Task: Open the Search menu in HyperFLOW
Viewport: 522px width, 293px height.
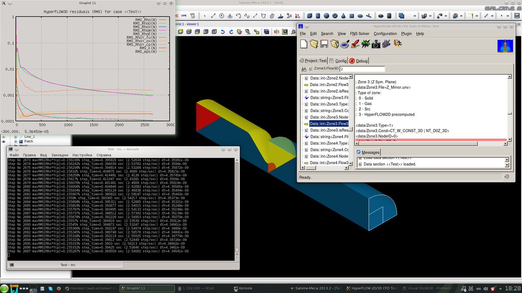Action: point(327,33)
